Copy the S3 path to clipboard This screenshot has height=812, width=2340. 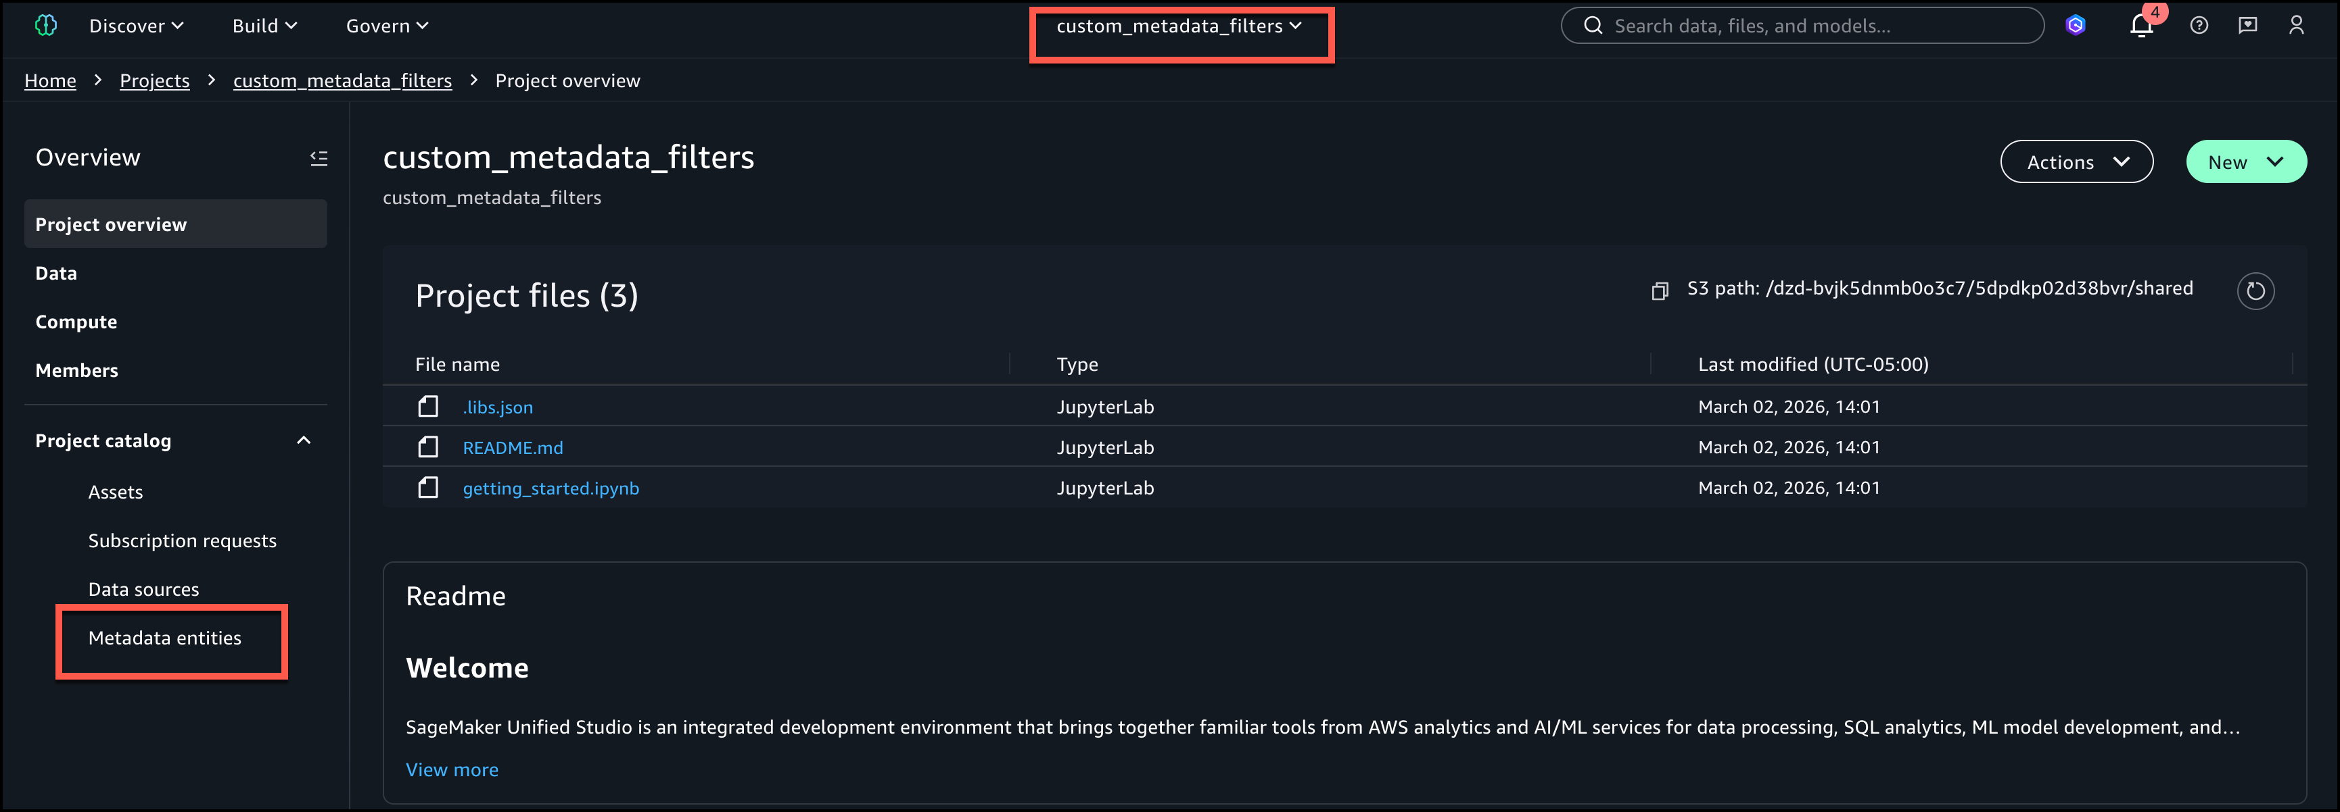[x=1660, y=291]
